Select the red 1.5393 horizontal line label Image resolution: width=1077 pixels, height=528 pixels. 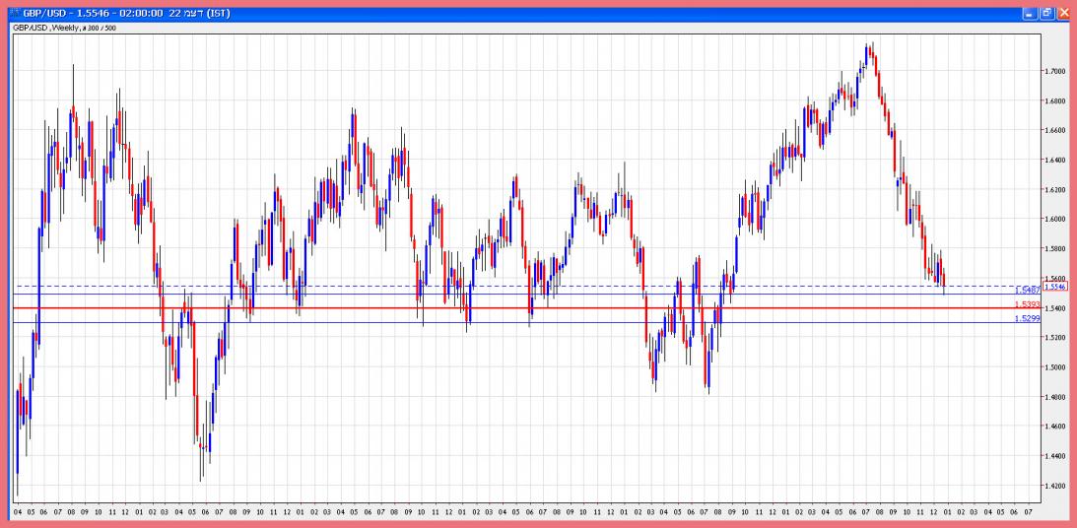point(1028,304)
